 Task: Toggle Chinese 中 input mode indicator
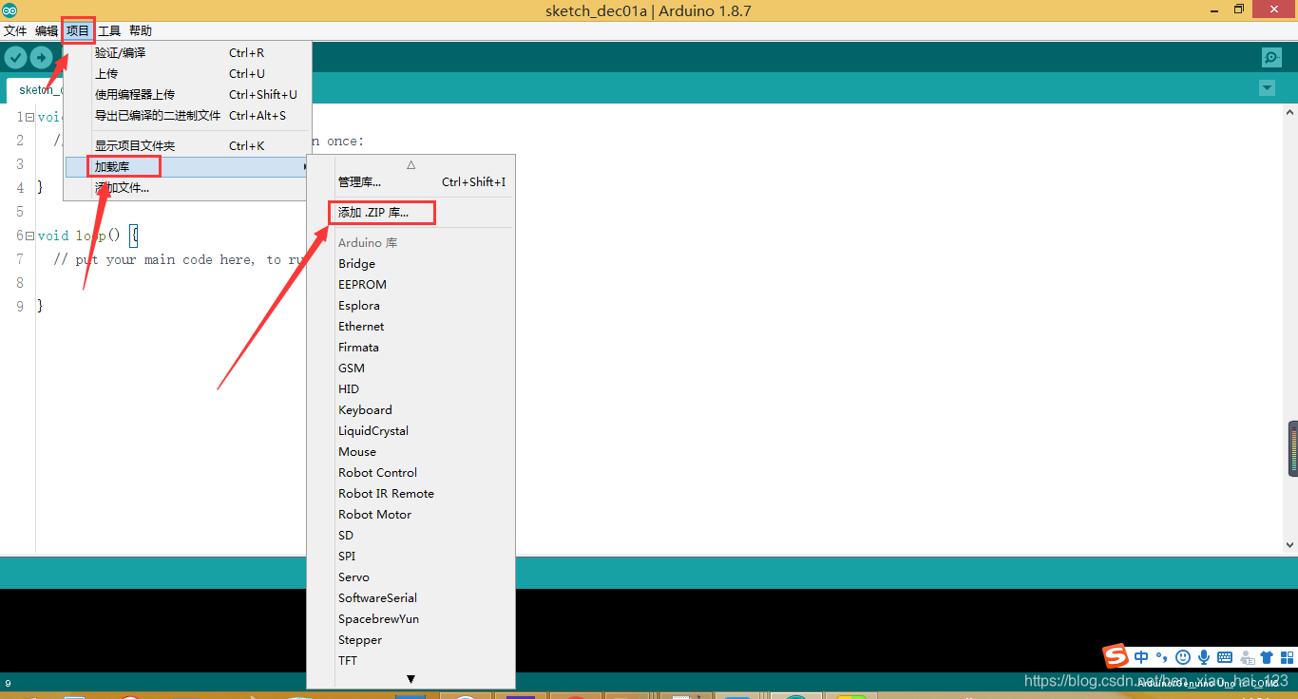[x=1141, y=657]
